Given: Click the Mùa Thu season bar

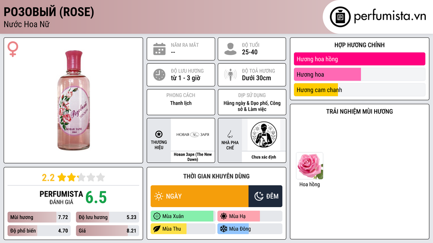Looking at the screenshot, I should tap(183, 229).
